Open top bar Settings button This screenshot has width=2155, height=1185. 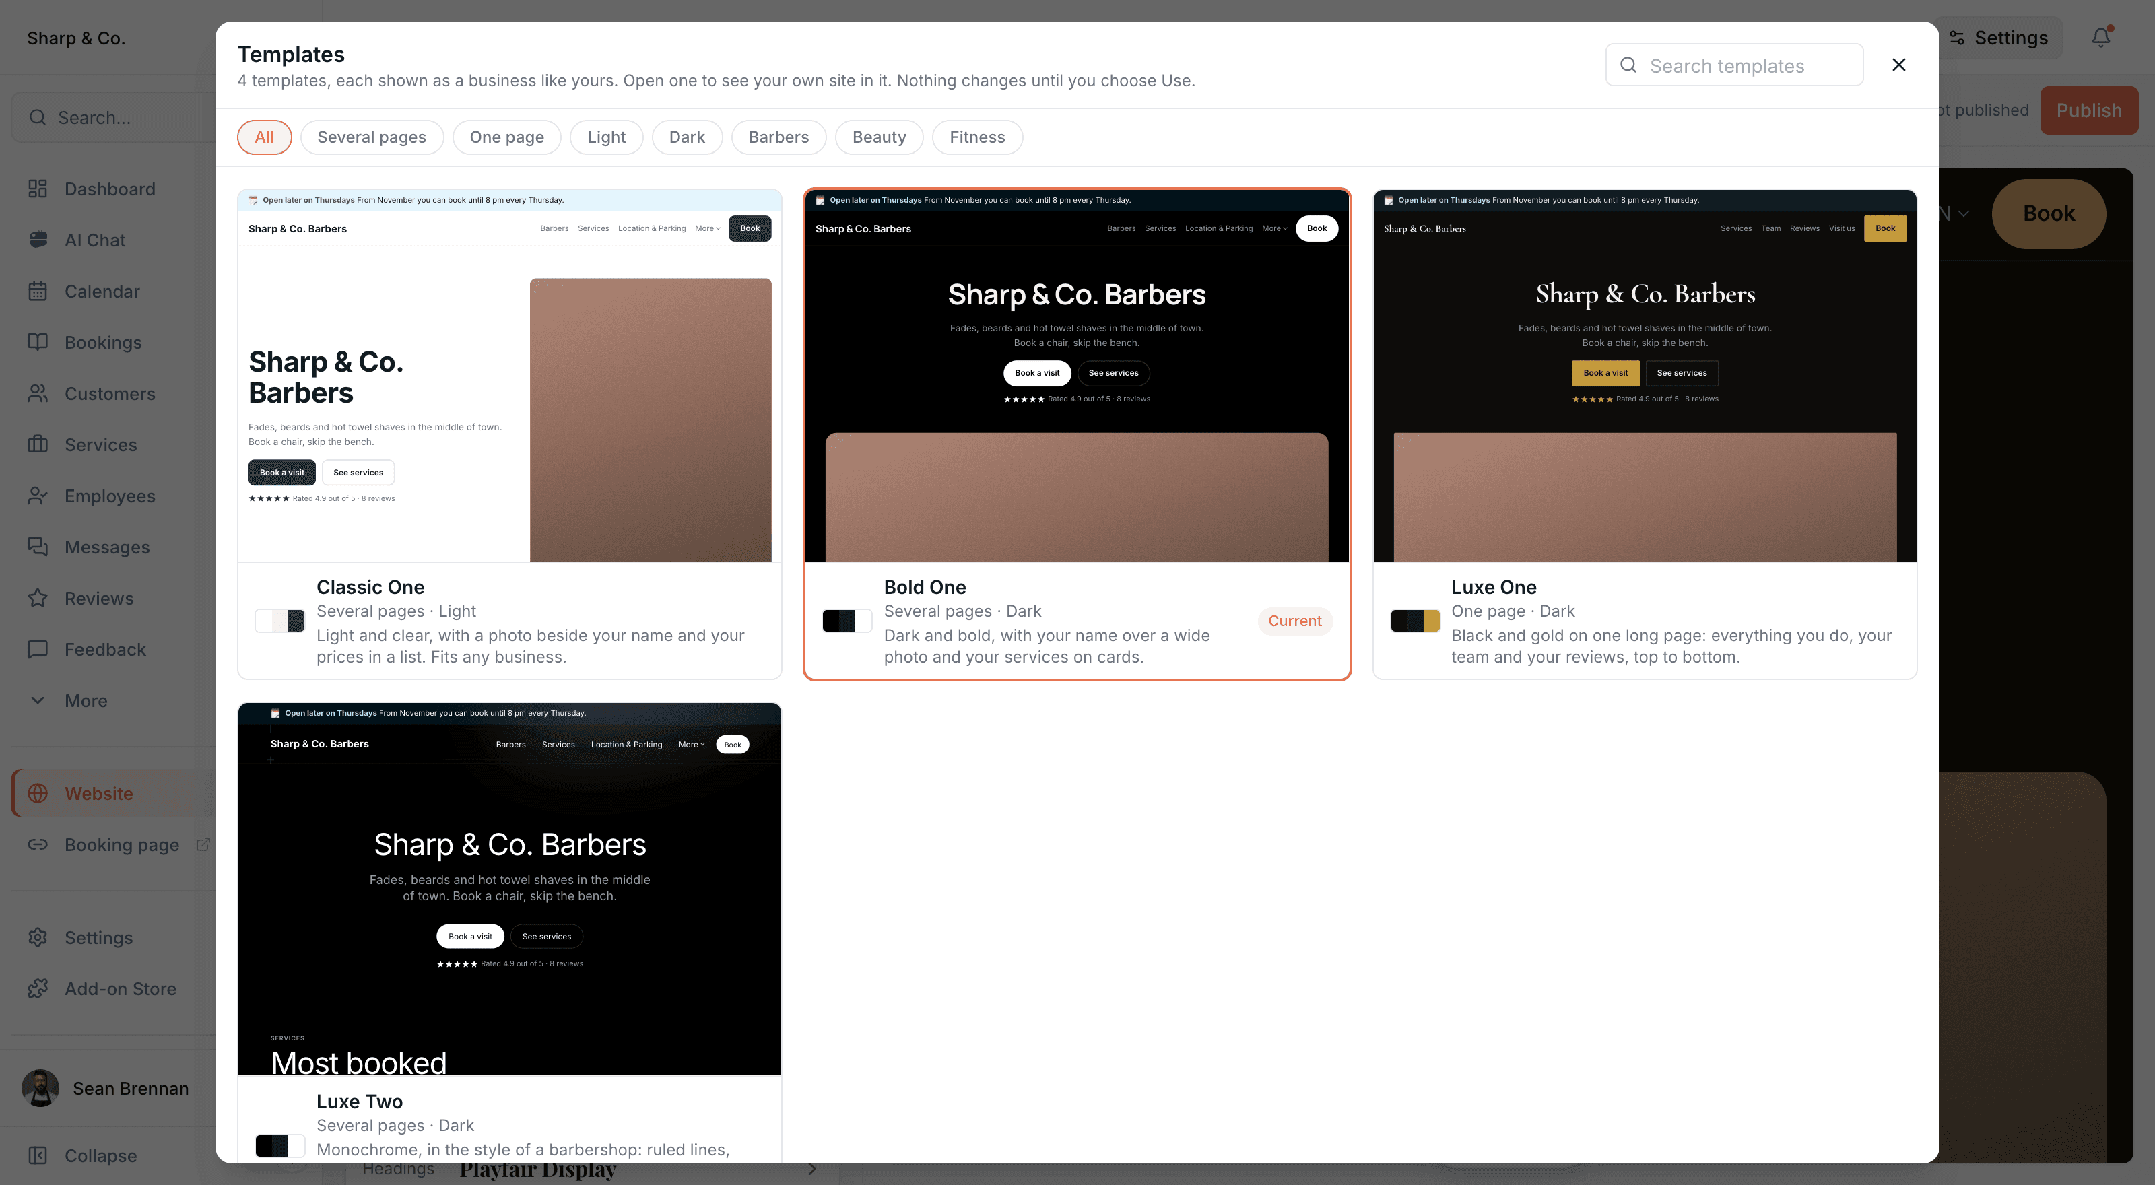(1999, 38)
